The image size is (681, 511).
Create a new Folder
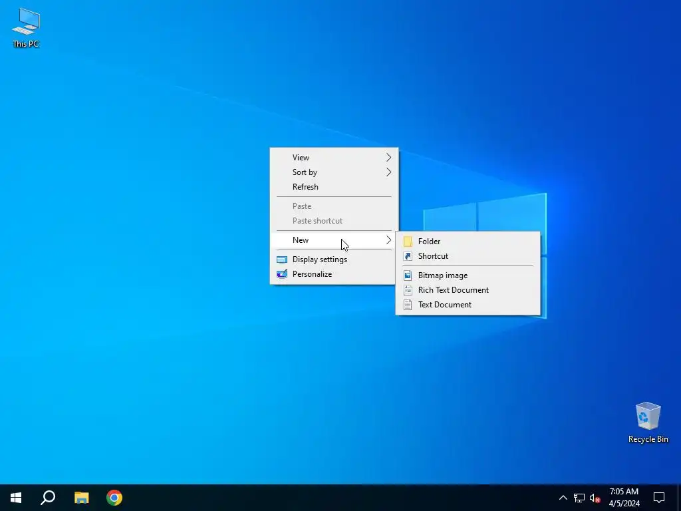click(x=468, y=241)
